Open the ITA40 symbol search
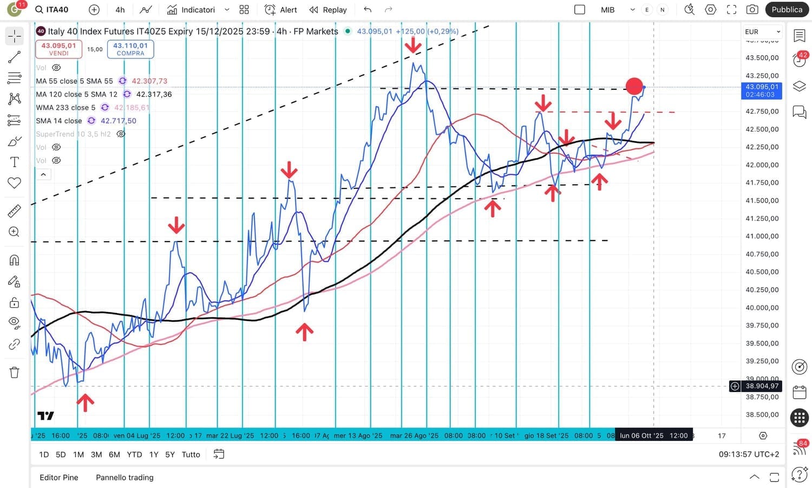 click(x=53, y=10)
